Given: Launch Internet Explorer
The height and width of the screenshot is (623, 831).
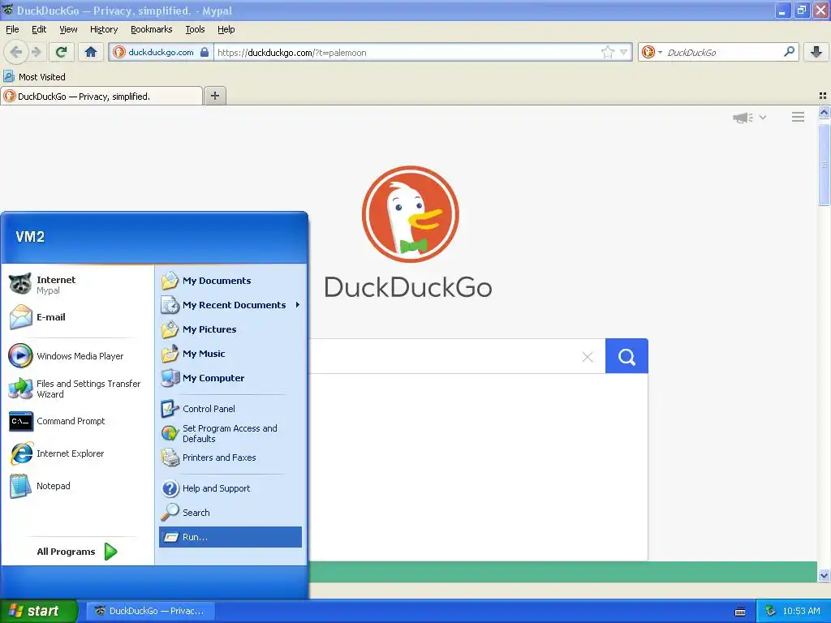Looking at the screenshot, I should click(x=77, y=453).
